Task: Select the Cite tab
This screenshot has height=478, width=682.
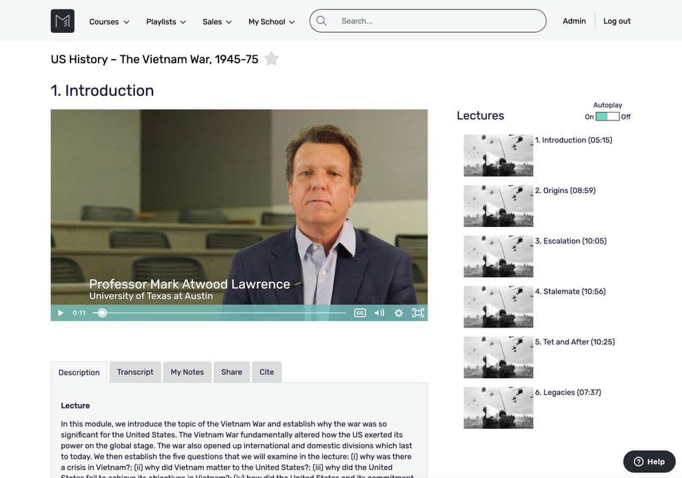Action: (x=266, y=372)
